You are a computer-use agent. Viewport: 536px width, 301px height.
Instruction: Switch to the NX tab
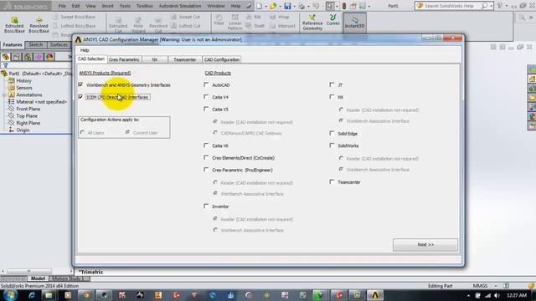pos(155,59)
